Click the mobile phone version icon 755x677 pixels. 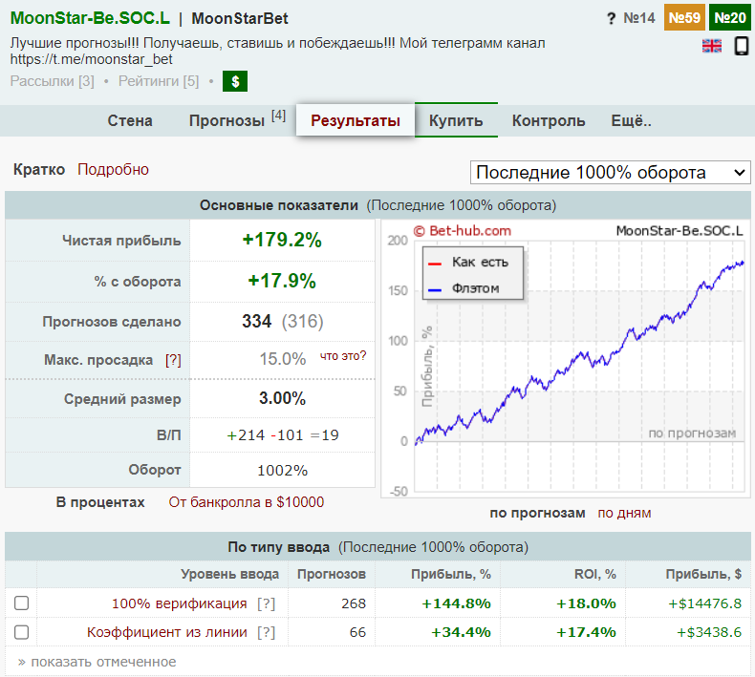click(741, 46)
